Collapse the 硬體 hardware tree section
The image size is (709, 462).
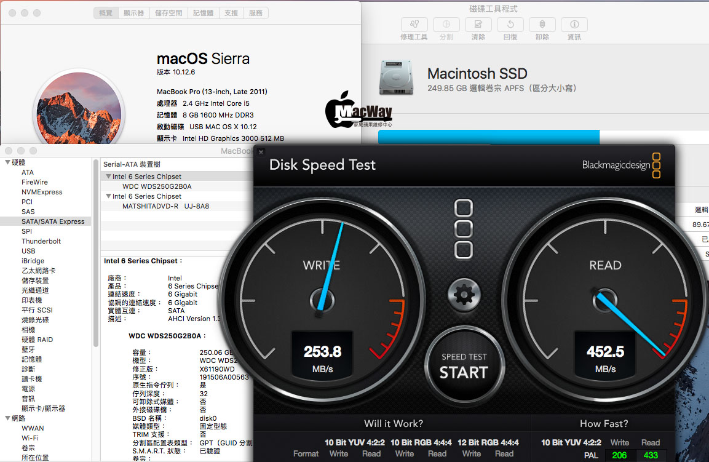[7, 162]
